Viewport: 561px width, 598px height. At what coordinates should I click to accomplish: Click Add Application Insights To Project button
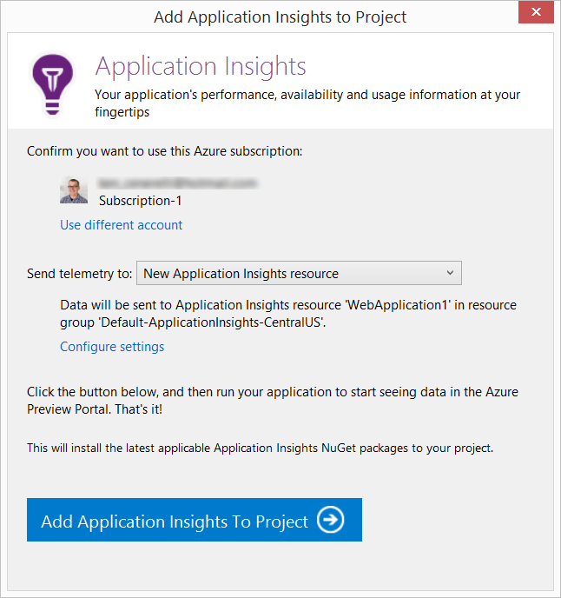[x=195, y=520]
